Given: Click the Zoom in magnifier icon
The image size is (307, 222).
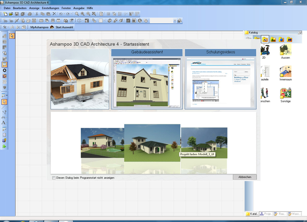Looking at the screenshot, I should point(82,14).
